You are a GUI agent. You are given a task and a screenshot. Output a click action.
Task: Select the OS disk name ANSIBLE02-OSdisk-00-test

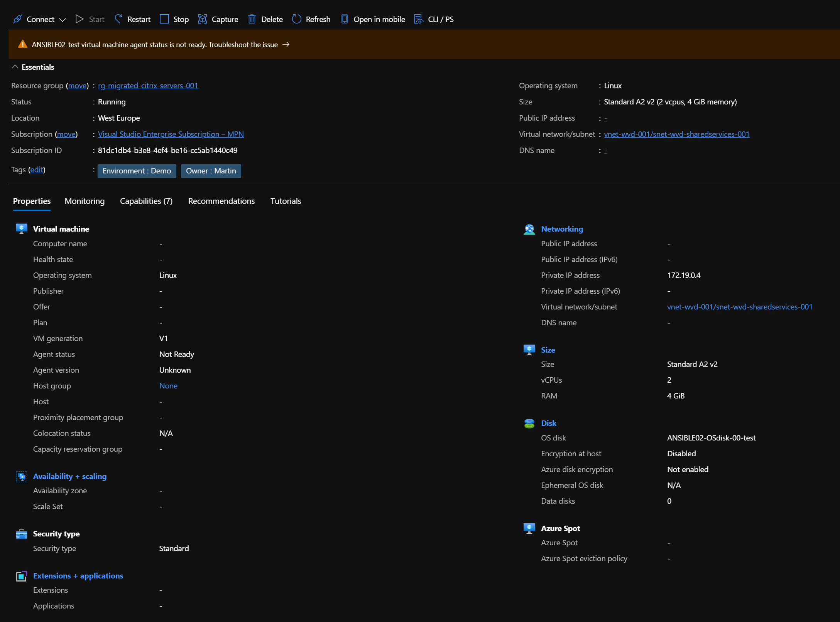711,438
